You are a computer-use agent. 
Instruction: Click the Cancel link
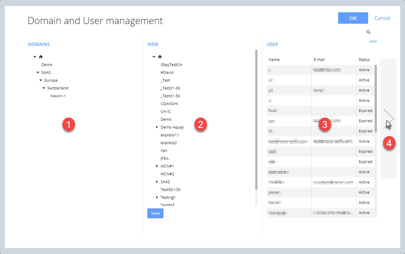[x=382, y=18]
